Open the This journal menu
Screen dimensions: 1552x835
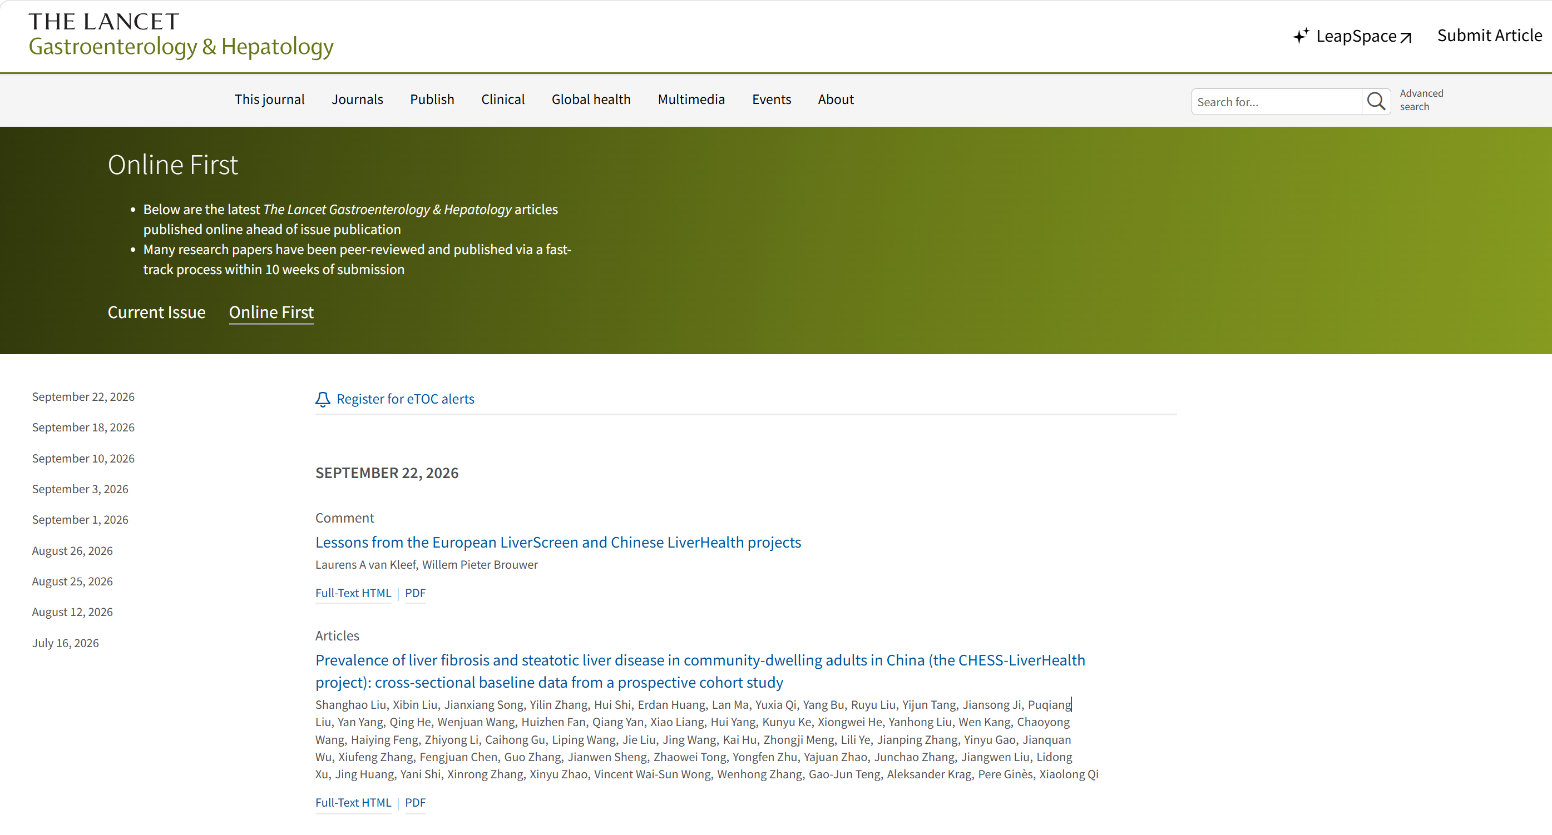coord(269,100)
